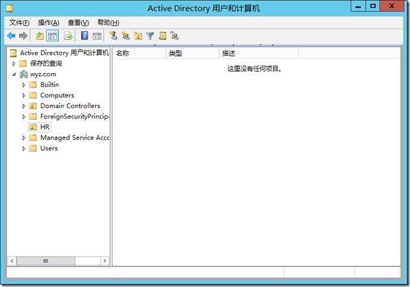410x287 pixels.
Task: Select the wyz.com domain label
Action: (x=43, y=74)
